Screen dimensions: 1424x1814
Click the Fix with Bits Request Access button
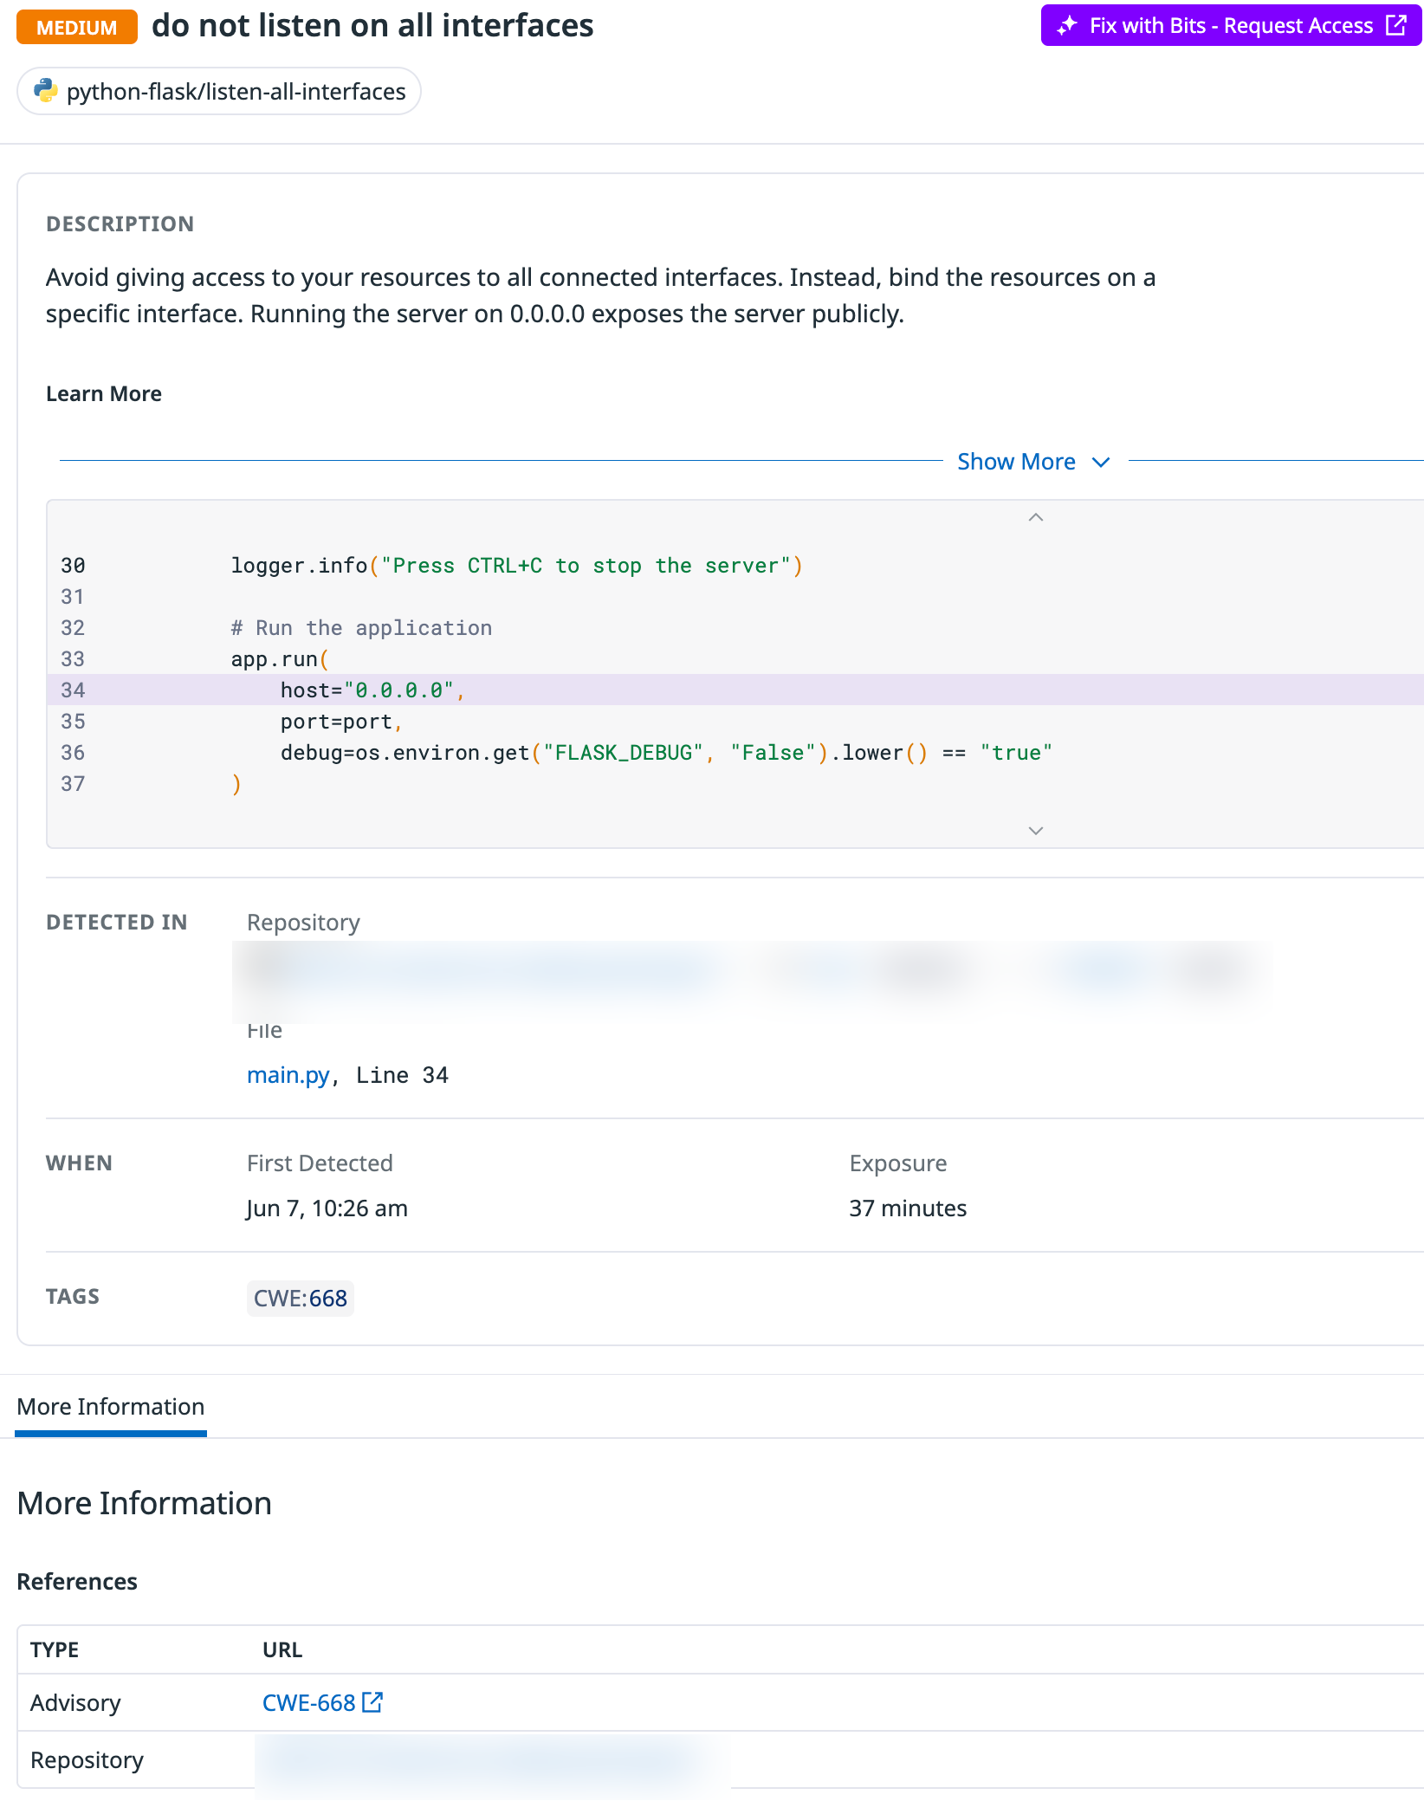(1231, 25)
